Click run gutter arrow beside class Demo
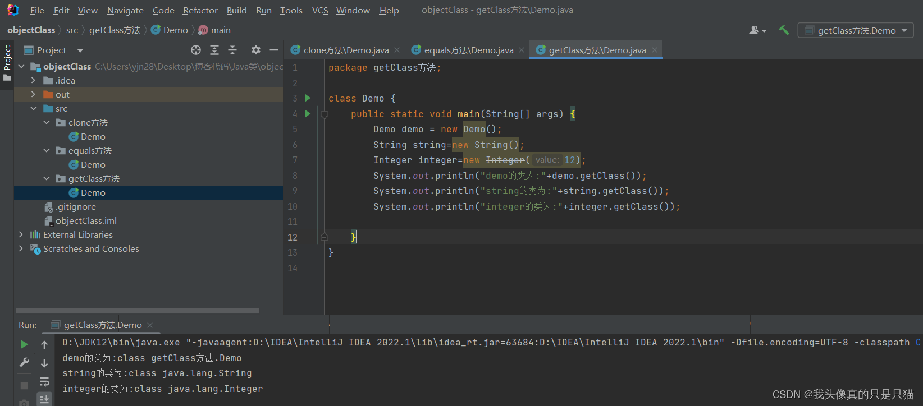 pyautogui.click(x=308, y=98)
